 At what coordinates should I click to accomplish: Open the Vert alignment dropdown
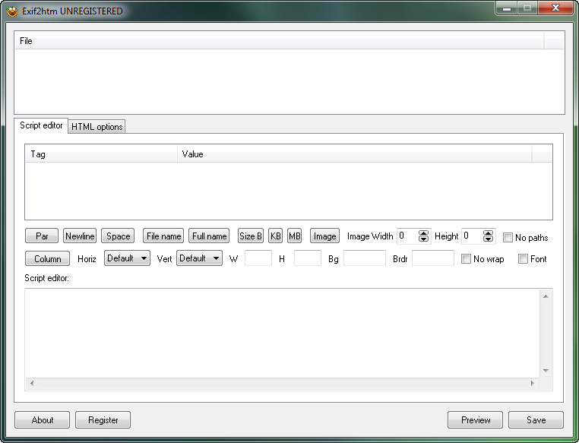tap(199, 258)
